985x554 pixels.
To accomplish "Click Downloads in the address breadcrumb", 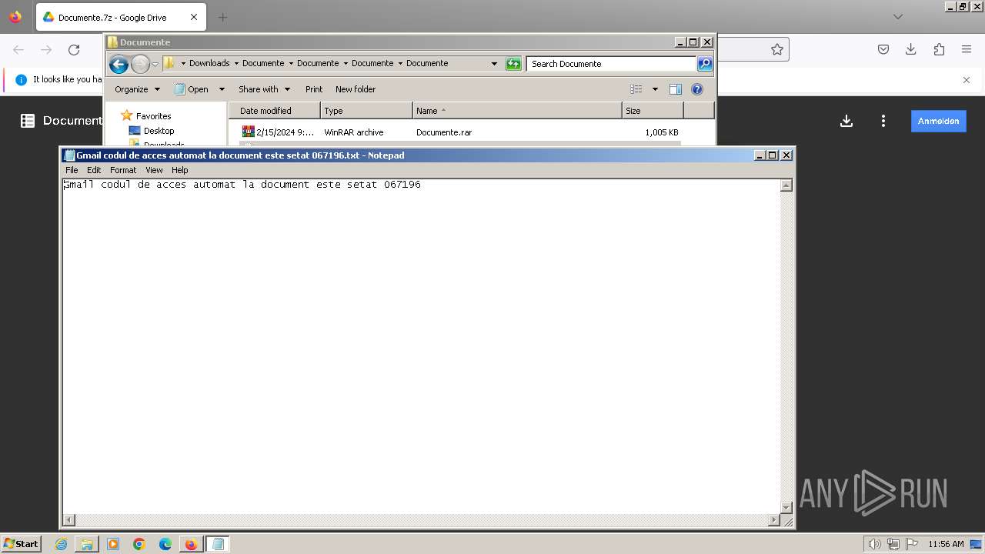I will 209,63.
